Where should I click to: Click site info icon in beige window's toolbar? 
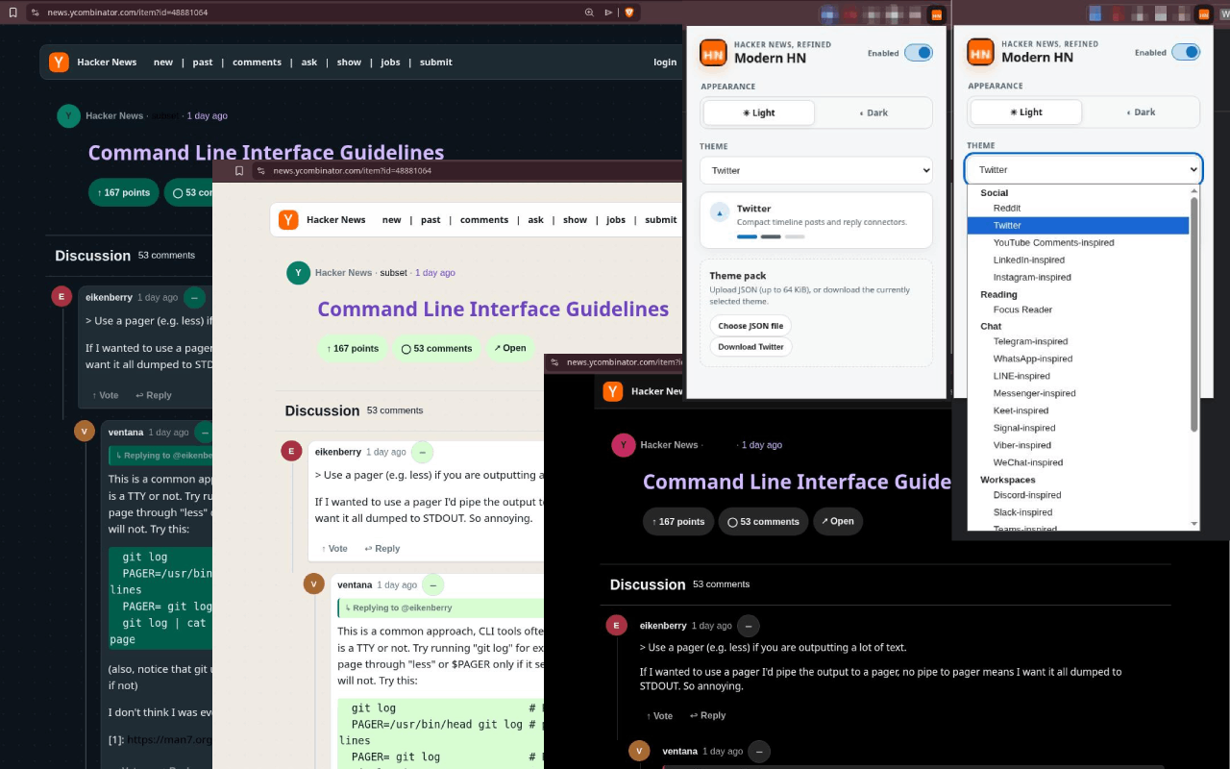click(260, 171)
